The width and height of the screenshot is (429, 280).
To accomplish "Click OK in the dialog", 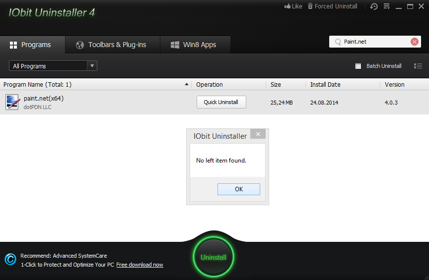I will (239, 189).
